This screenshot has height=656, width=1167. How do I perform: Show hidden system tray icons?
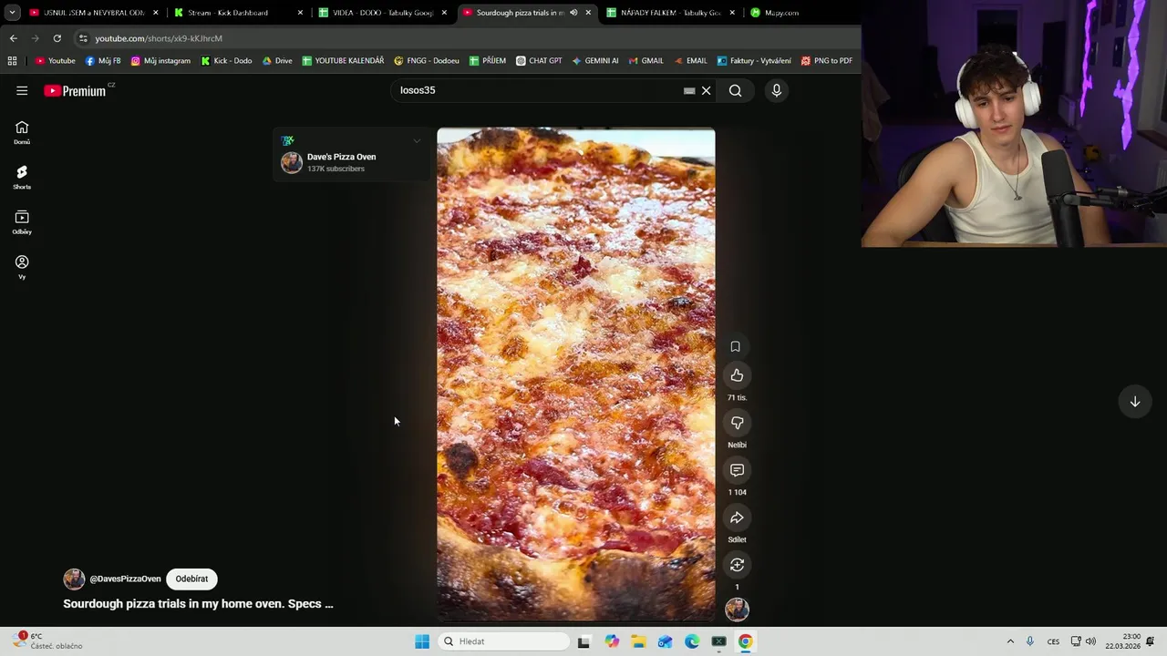pyautogui.click(x=1010, y=641)
